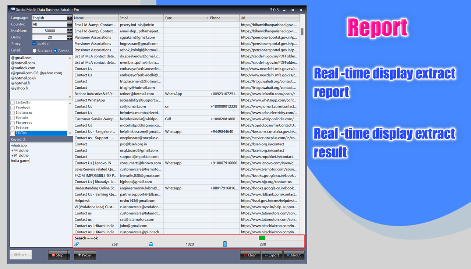
Task: Click the envelope email count icon
Action: click(151, 244)
